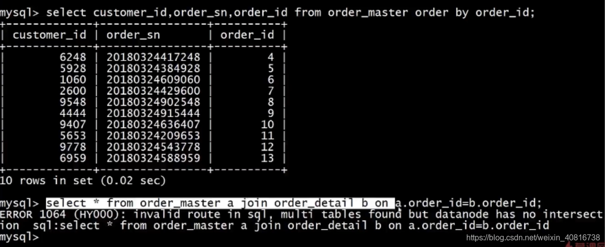Click customer id value 5653

(x=73, y=136)
